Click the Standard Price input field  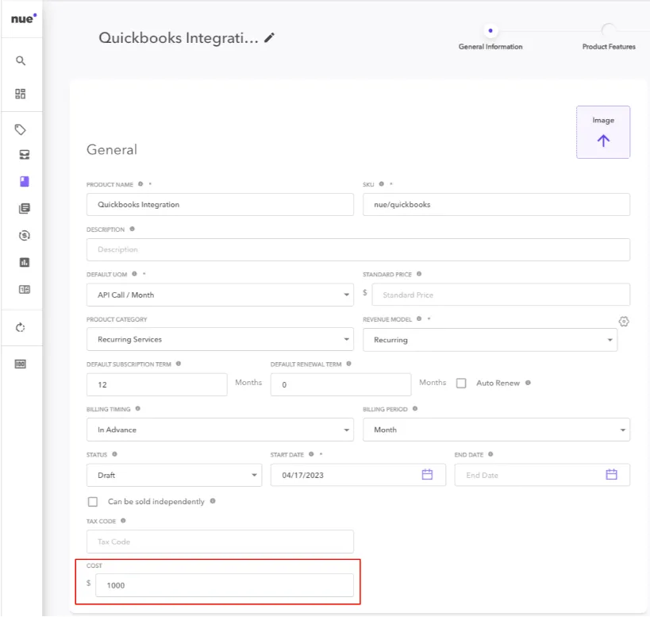click(501, 295)
